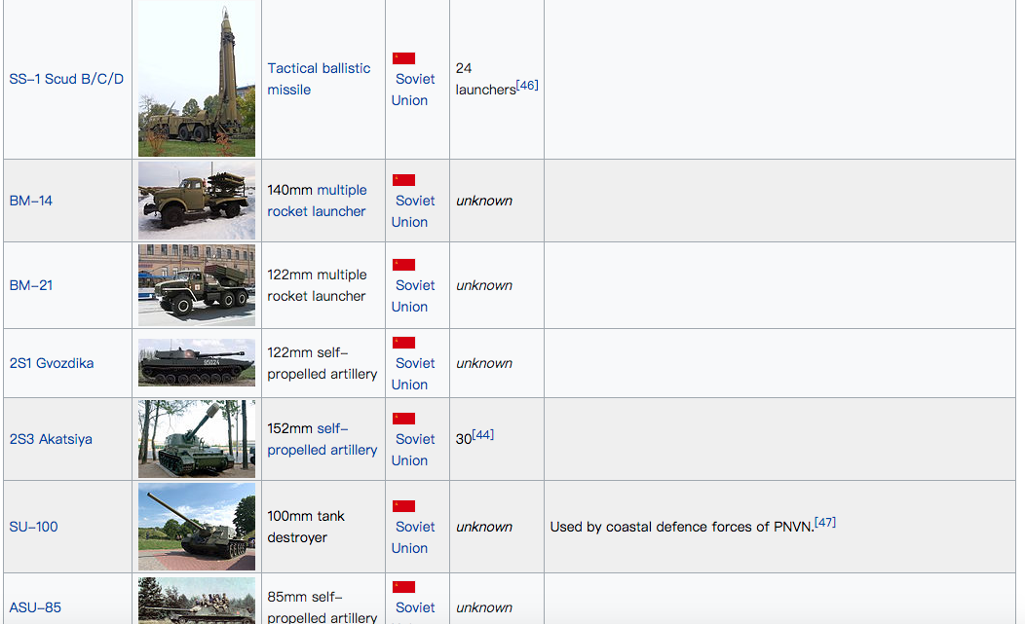
Task: Select 'unknown' quantity in BM-21 row
Action: (484, 285)
